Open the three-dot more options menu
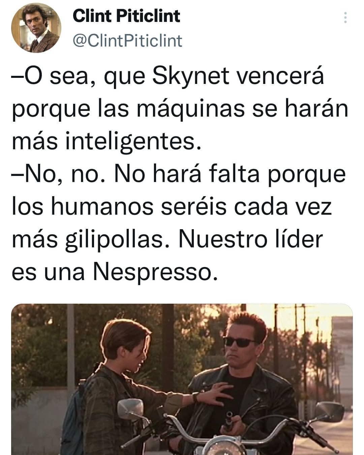The height and width of the screenshot is (455, 364). click(345, 18)
